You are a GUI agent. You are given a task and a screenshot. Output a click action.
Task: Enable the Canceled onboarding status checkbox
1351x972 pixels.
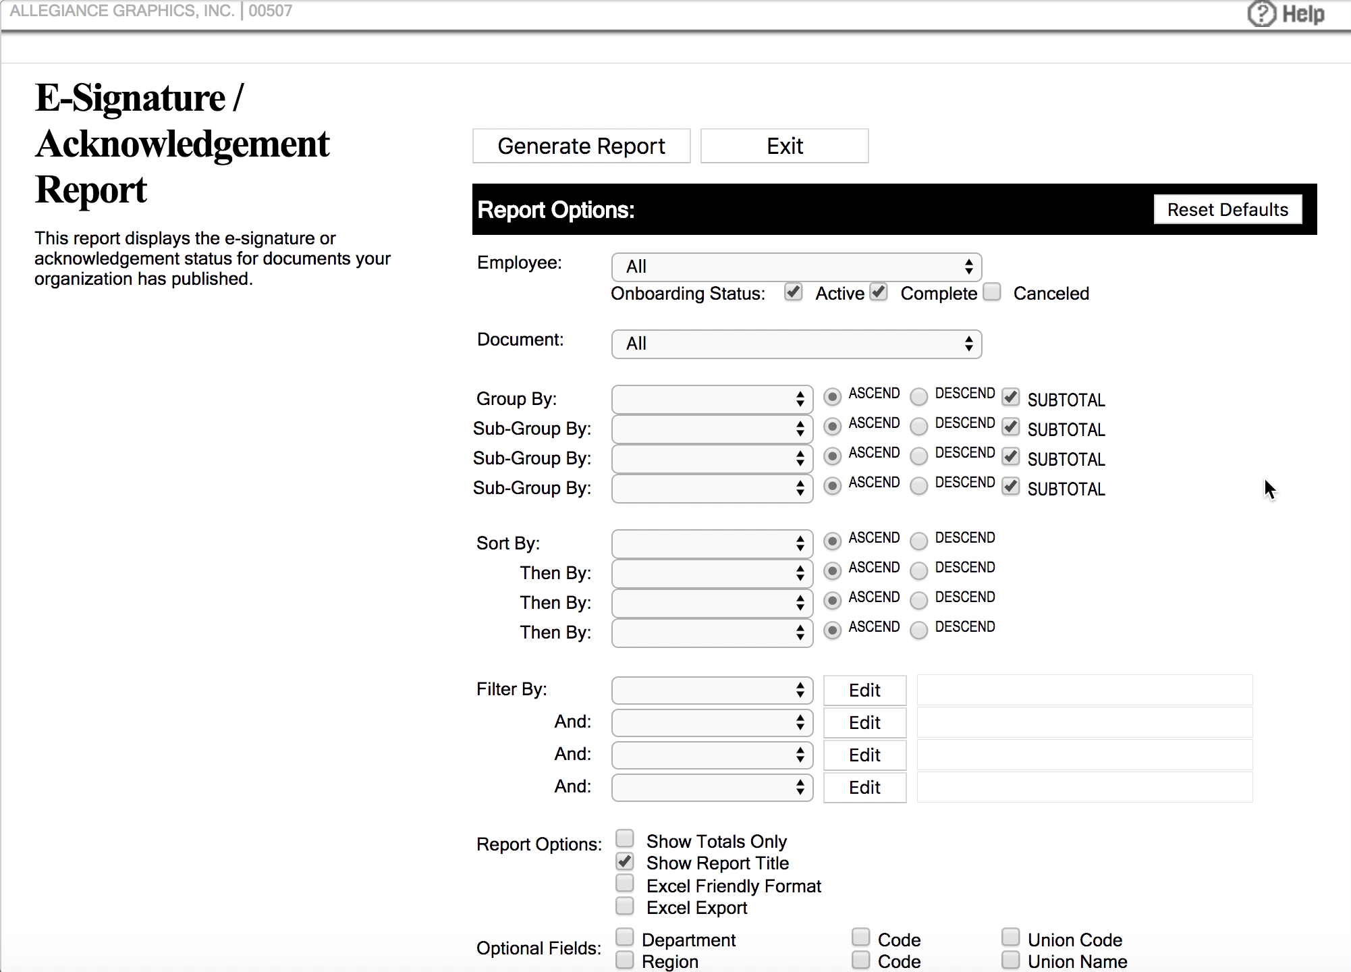[991, 292]
